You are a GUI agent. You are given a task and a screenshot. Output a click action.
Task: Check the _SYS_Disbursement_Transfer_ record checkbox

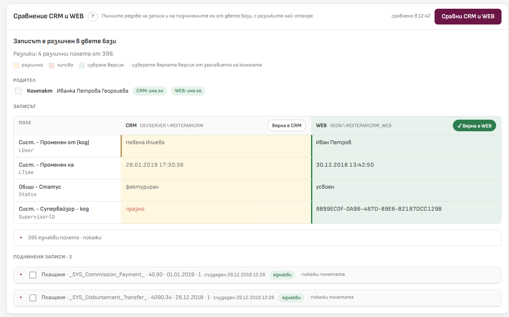pyautogui.click(x=33, y=298)
